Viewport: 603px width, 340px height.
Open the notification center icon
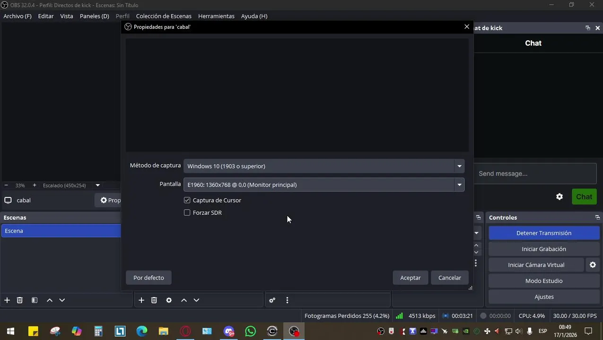(x=588, y=331)
